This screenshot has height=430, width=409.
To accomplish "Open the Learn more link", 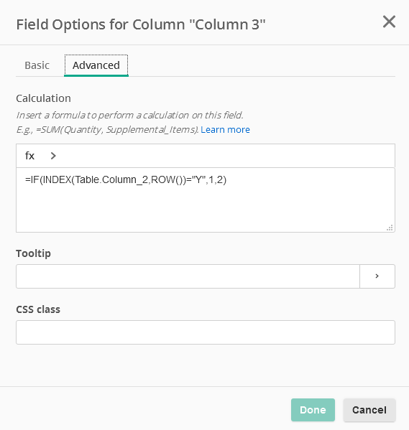I will click(x=225, y=129).
